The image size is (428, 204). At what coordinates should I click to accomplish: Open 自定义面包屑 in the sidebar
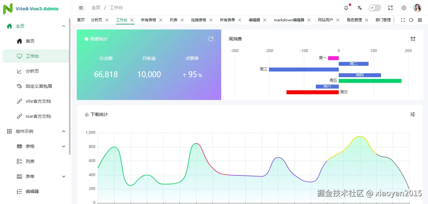pyautogui.click(x=36, y=86)
